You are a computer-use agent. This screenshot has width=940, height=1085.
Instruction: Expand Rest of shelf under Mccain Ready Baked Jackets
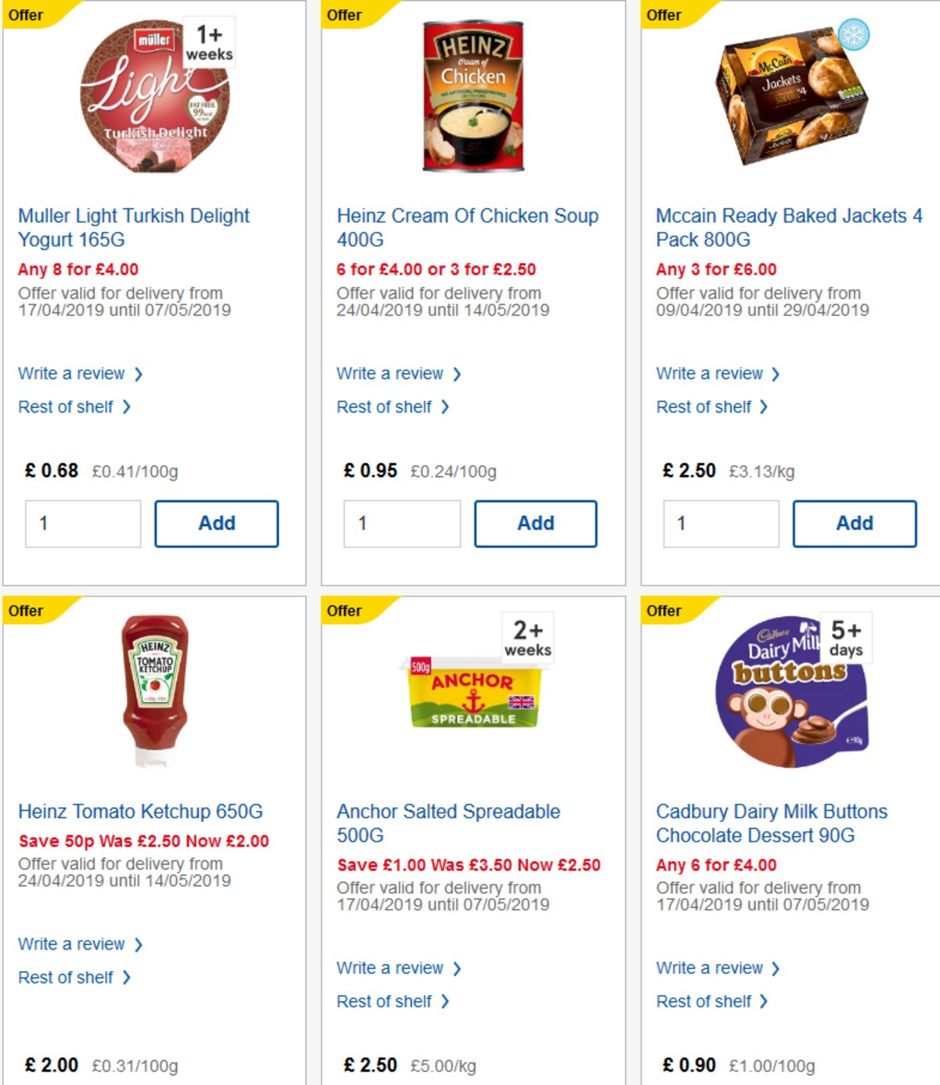(x=705, y=407)
